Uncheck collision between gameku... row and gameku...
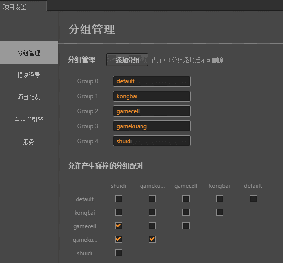Viewport: 283px width, 263px height. point(152,239)
